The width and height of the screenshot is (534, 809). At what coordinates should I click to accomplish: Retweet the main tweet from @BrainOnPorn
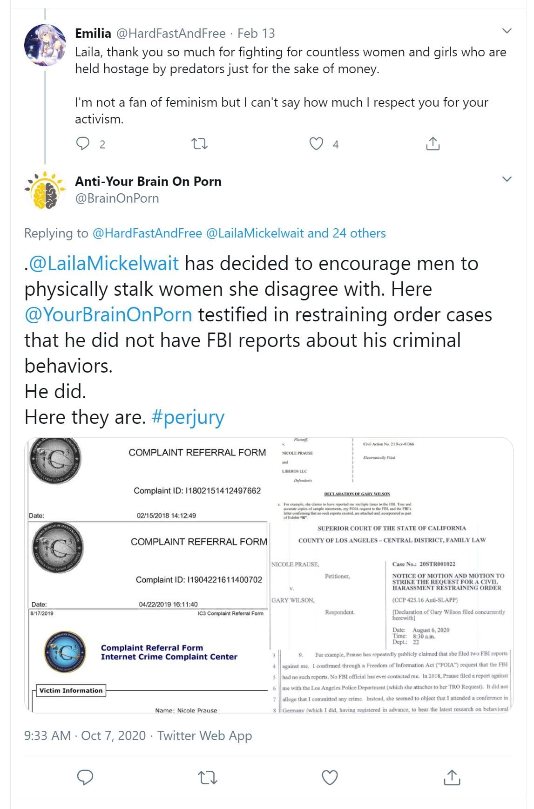[207, 777]
